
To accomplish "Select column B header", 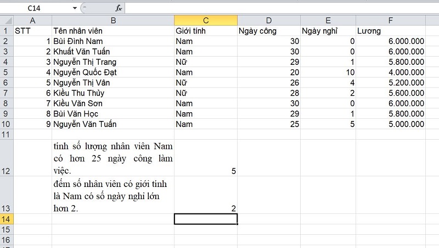I will click(x=113, y=20).
